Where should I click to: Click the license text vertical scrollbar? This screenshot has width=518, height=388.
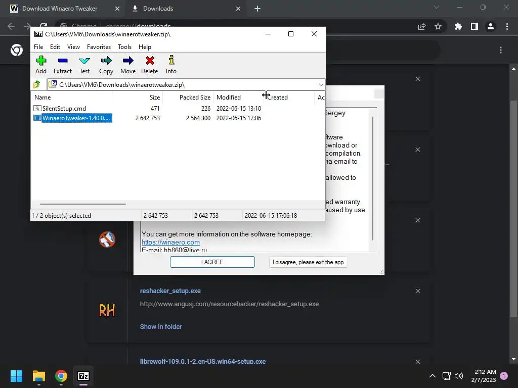pyautogui.click(x=373, y=178)
